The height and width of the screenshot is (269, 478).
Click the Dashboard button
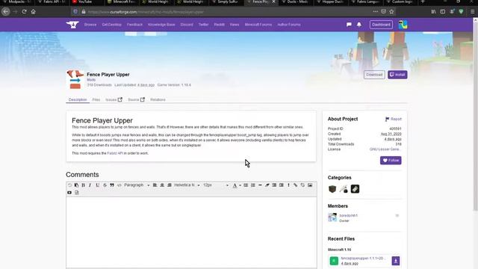[x=381, y=25]
